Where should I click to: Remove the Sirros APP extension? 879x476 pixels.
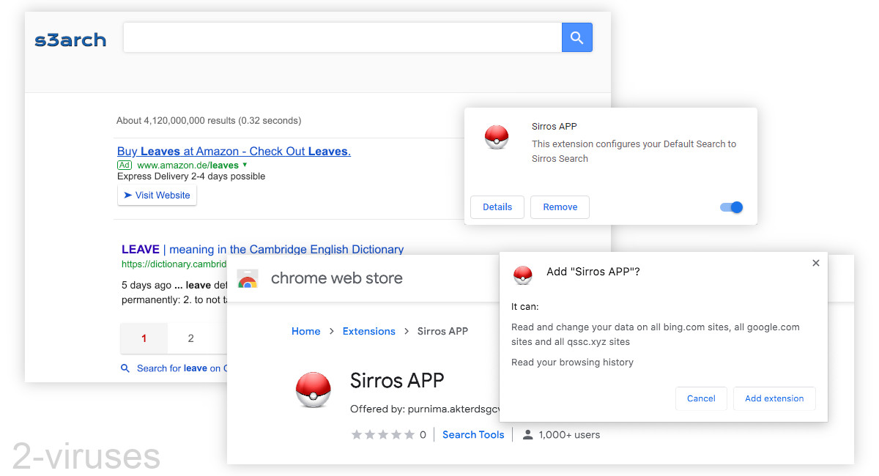[x=560, y=207]
